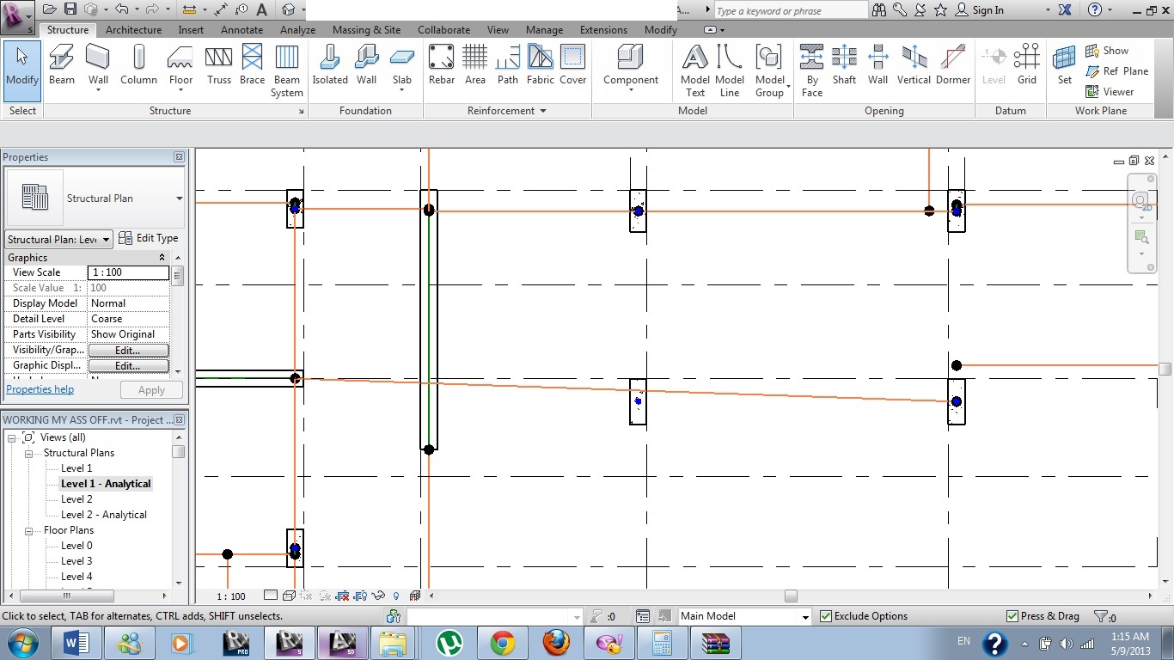Image resolution: width=1174 pixels, height=660 pixels.
Task: Expand the Reinforcement panel dropdown
Action: (542, 111)
